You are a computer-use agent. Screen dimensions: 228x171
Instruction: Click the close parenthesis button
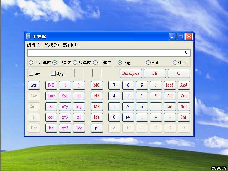pyautogui.click(x=79, y=85)
